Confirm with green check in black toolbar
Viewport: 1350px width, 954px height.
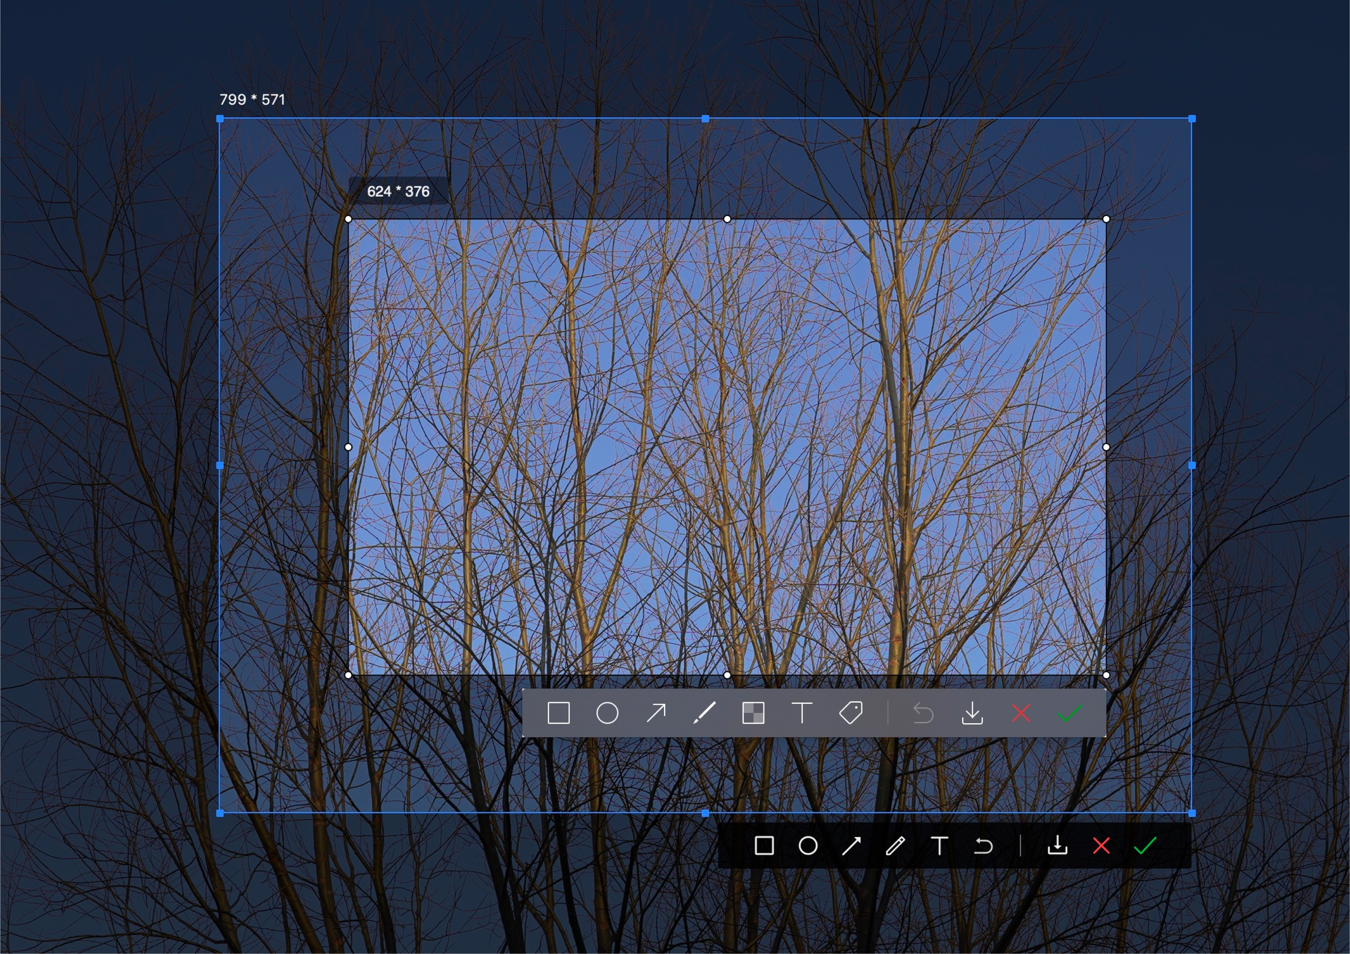point(1145,846)
